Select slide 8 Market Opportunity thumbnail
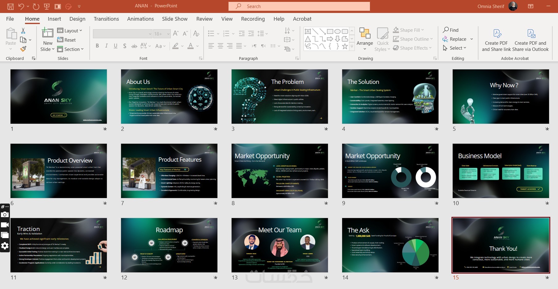The width and height of the screenshot is (558, 289). tap(280, 171)
